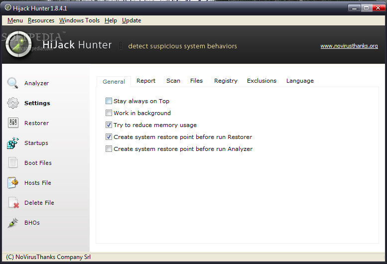
Task: Enable Work in background checkbox
Action: coord(109,113)
